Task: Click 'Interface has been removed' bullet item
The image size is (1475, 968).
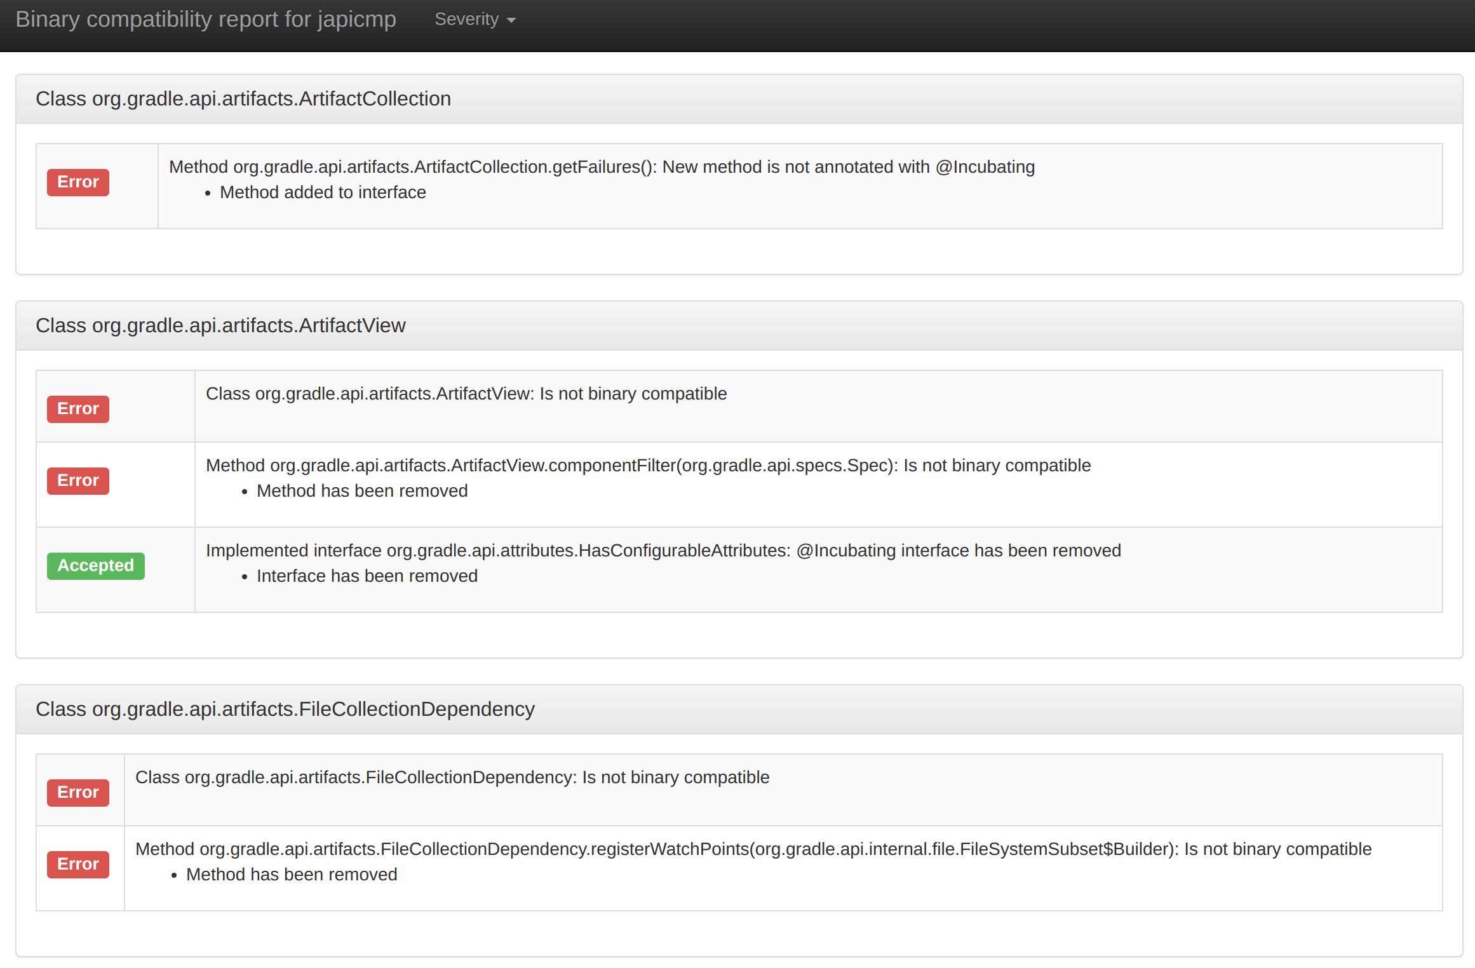Action: pyautogui.click(x=367, y=575)
